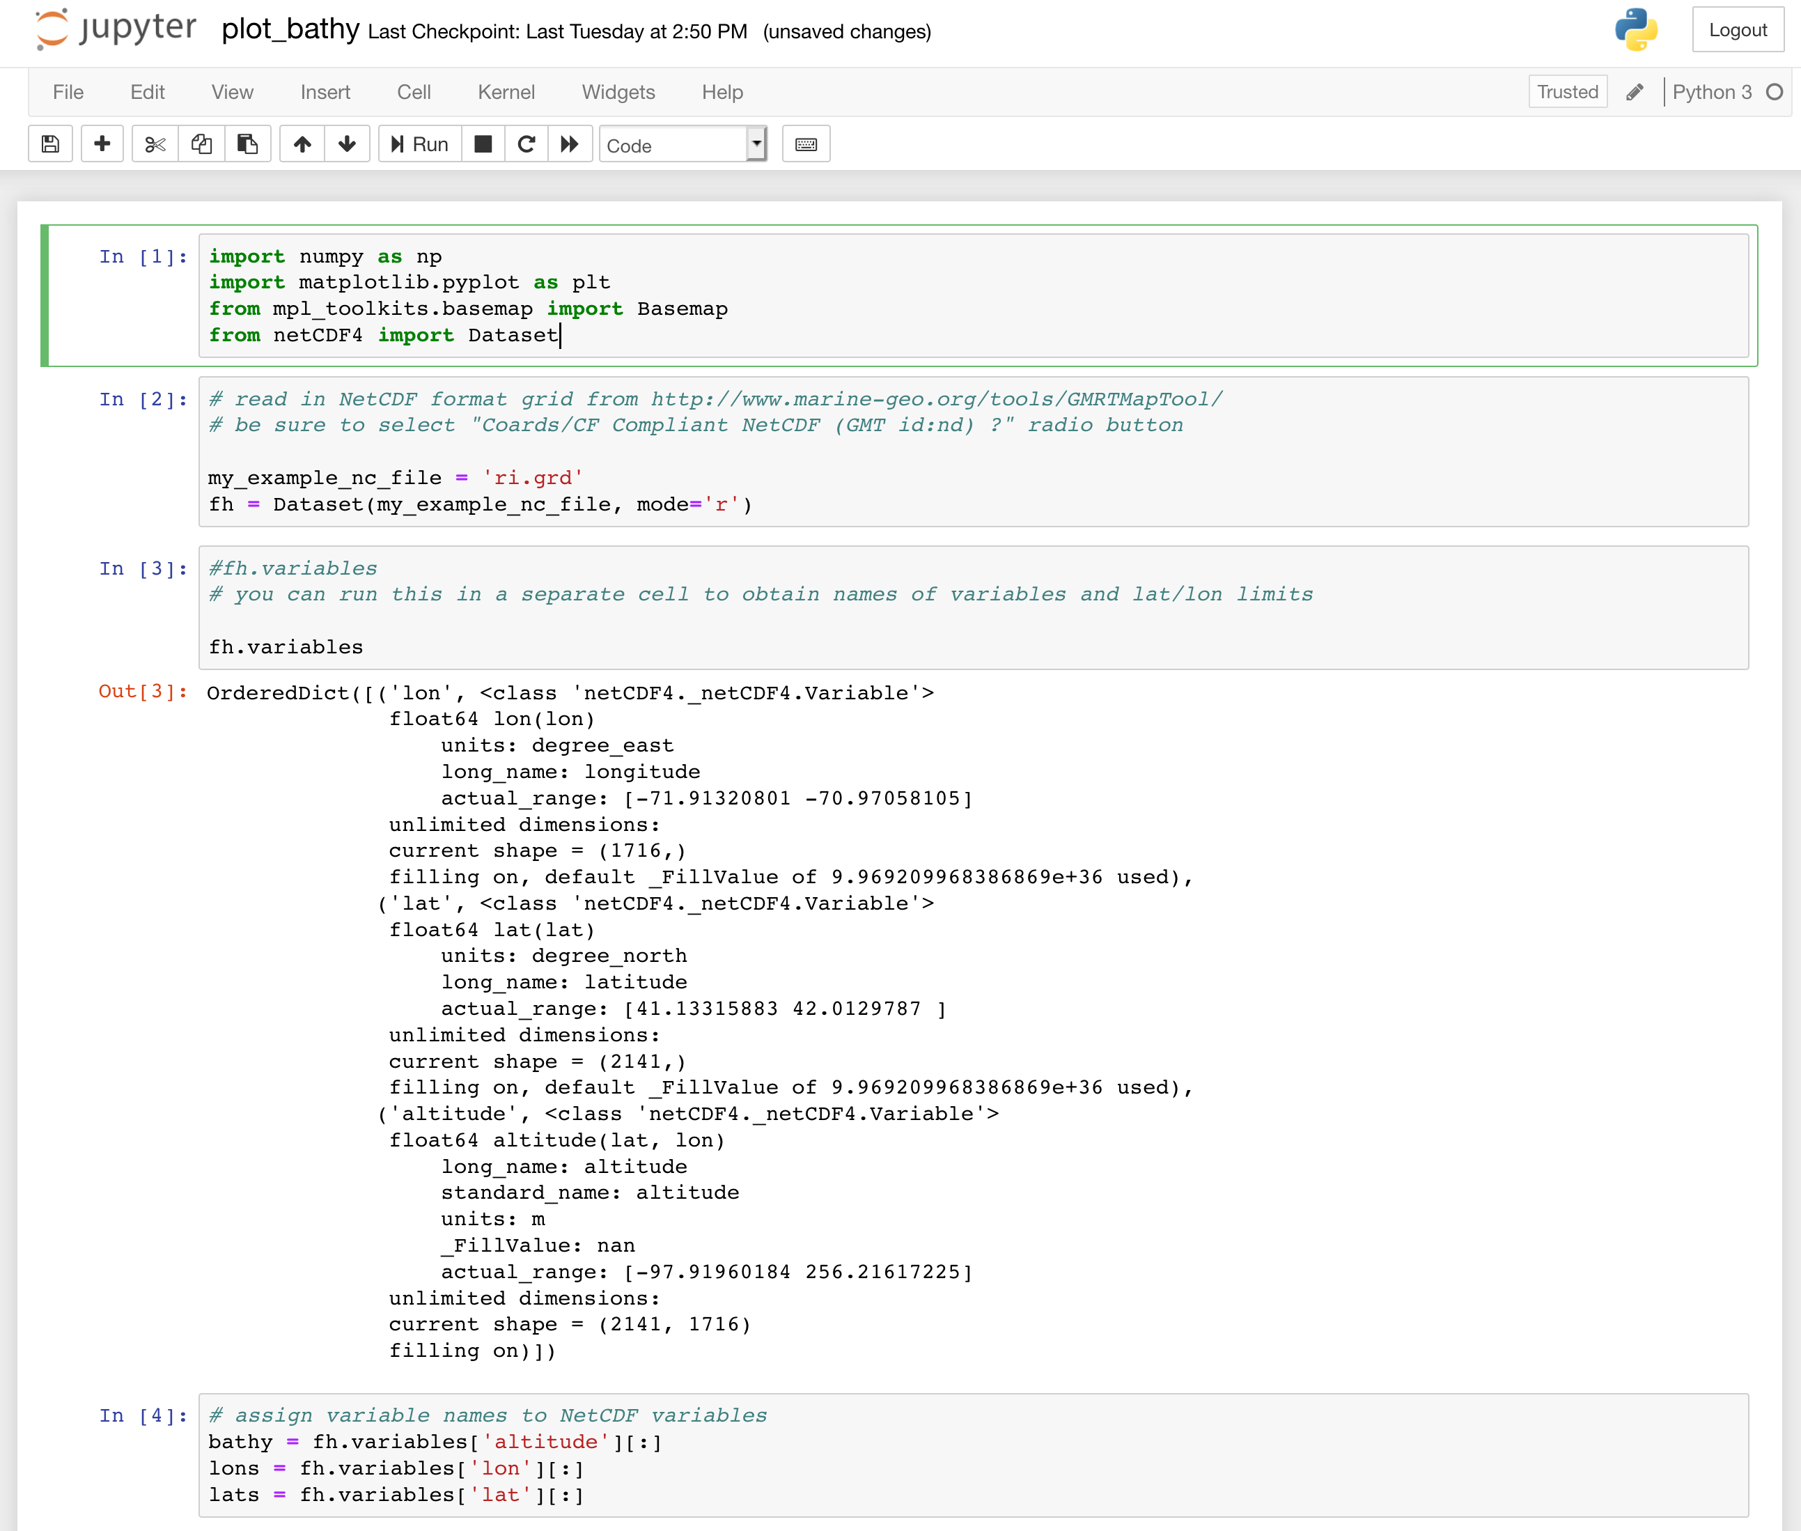The height and width of the screenshot is (1531, 1801).
Task: Open the Cell menu
Action: click(x=413, y=92)
